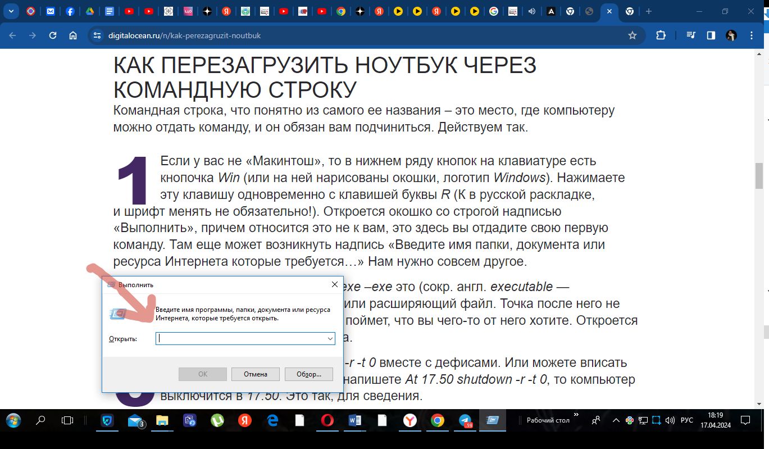Go to the browser home page

[73, 35]
